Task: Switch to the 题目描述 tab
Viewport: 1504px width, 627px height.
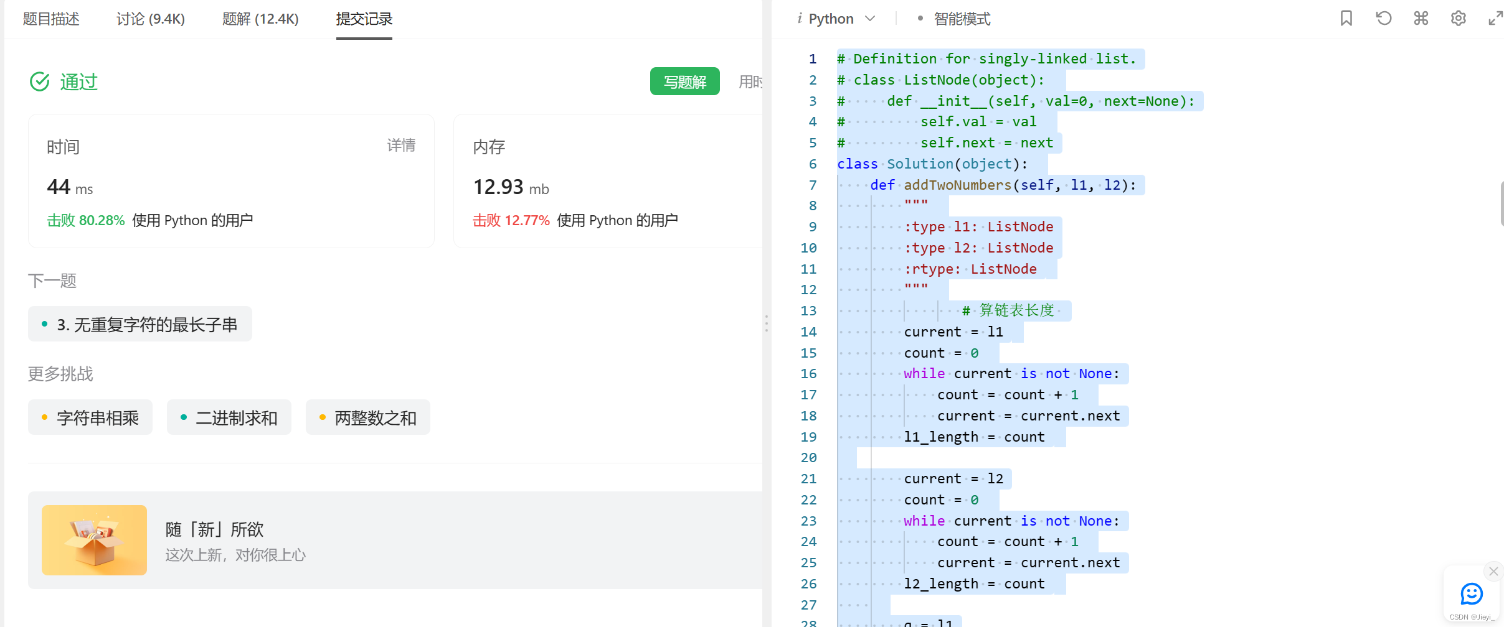Action: pyautogui.click(x=51, y=19)
